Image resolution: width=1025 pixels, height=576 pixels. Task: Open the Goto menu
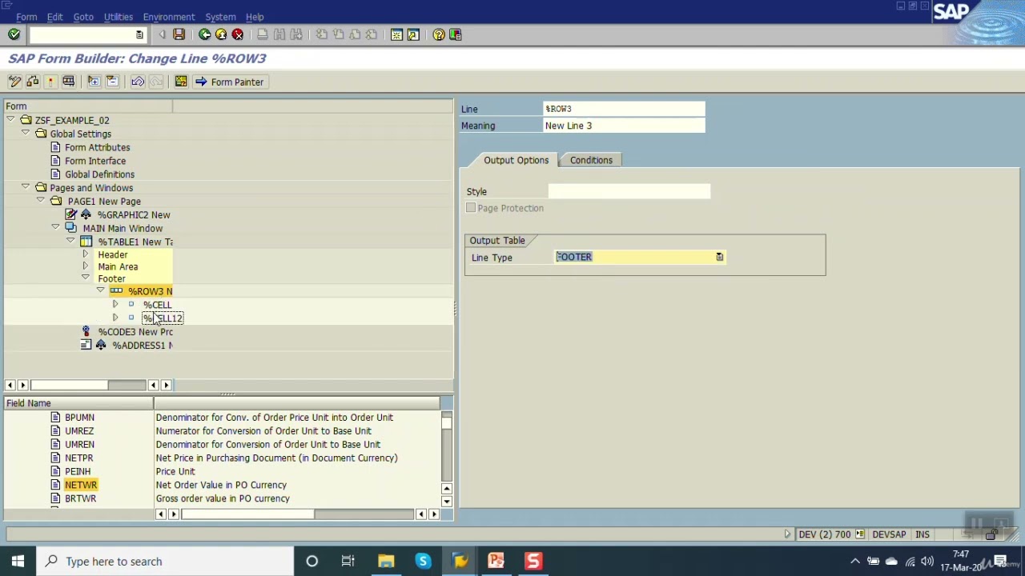click(83, 17)
